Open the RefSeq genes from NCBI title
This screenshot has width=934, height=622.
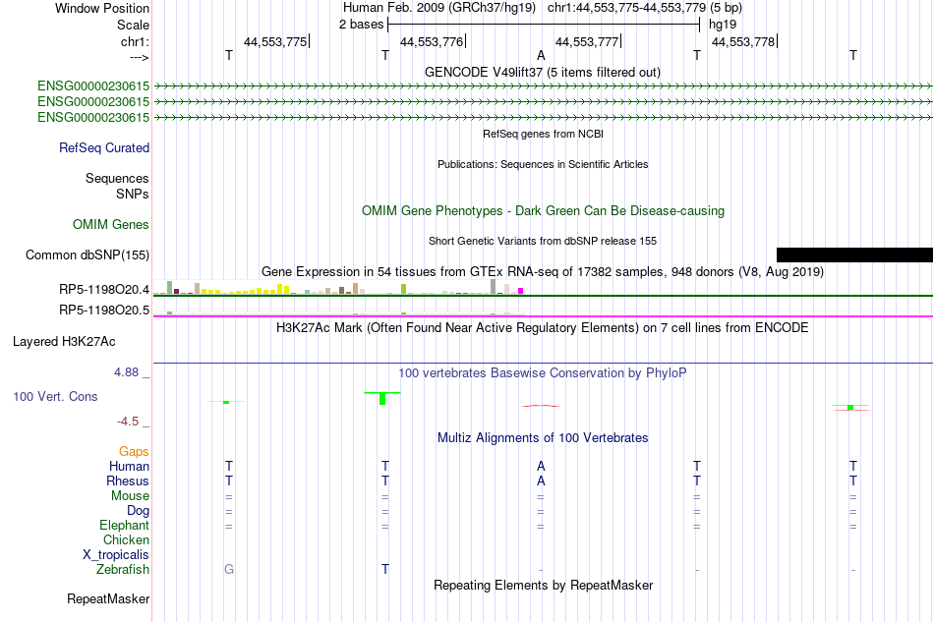[x=543, y=134]
